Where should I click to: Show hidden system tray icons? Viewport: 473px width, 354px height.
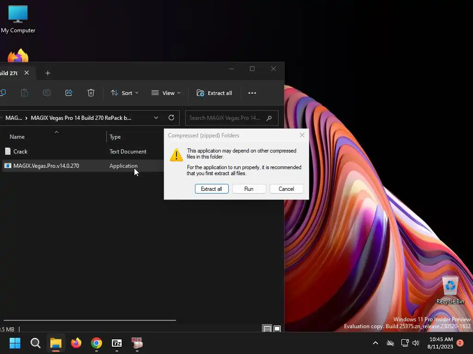(376, 343)
